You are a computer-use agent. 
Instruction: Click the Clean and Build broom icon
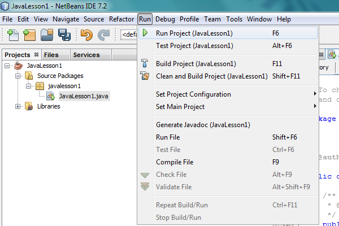point(145,76)
